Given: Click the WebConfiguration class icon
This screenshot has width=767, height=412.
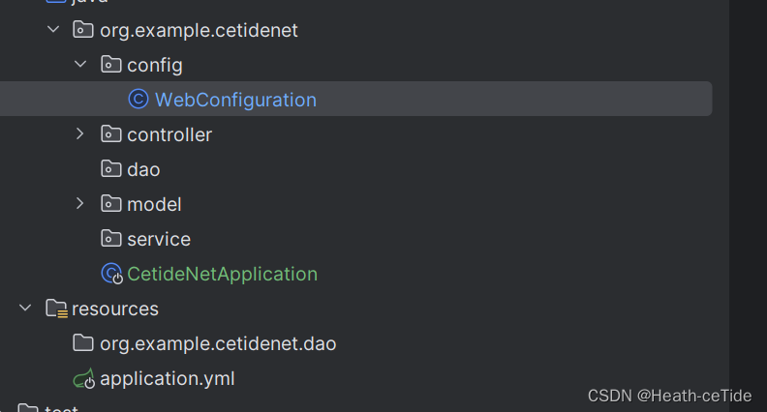Looking at the screenshot, I should 138,100.
